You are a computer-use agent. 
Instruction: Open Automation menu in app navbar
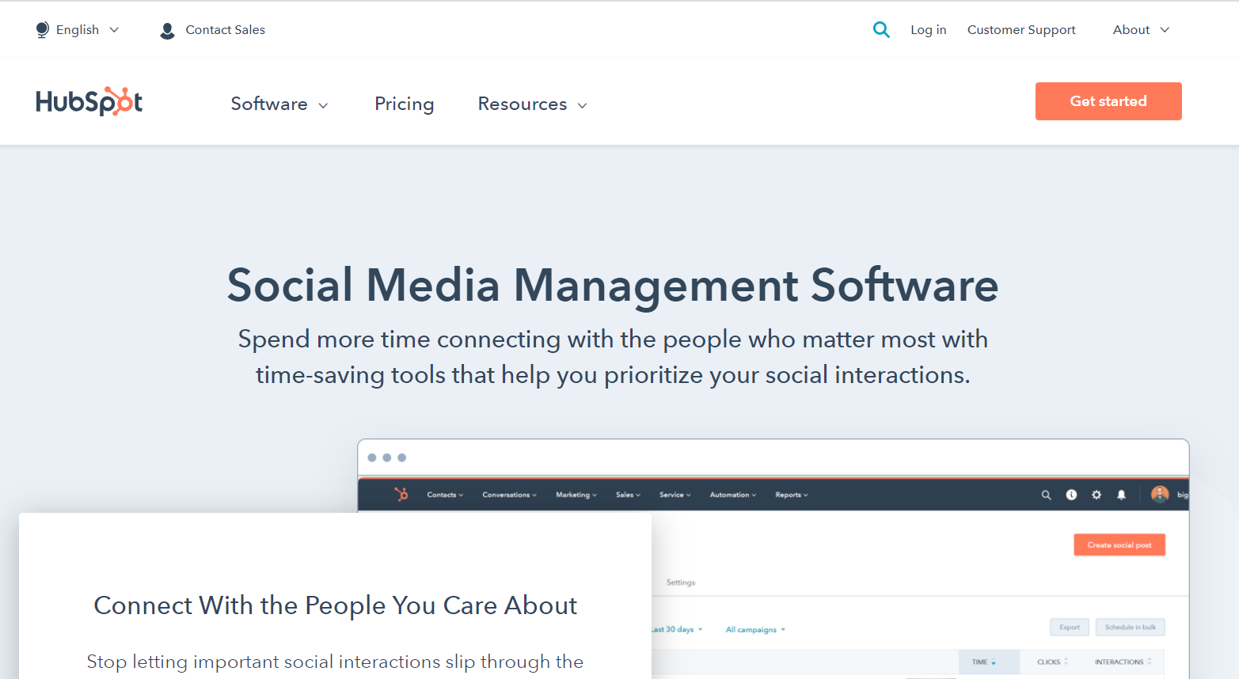tap(733, 495)
